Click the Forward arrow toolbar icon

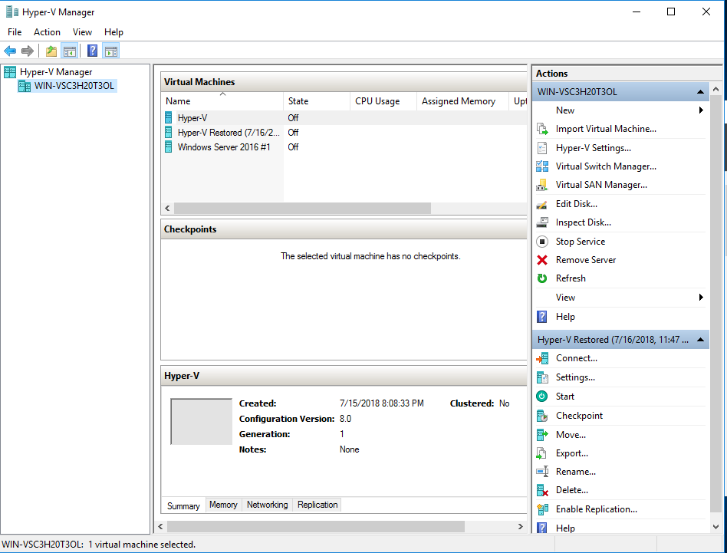tap(28, 51)
